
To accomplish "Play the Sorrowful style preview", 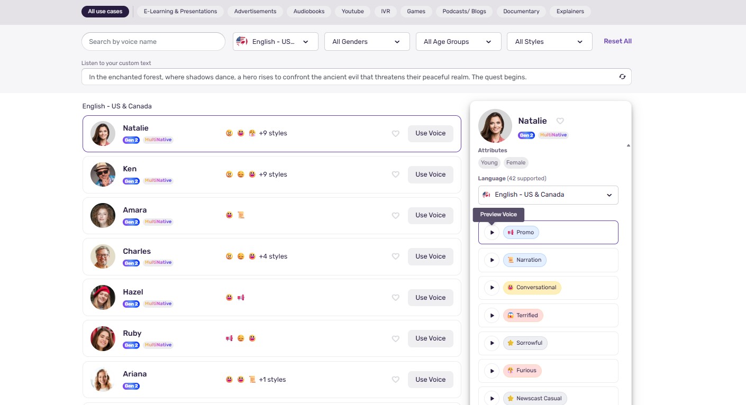I will click(x=492, y=343).
